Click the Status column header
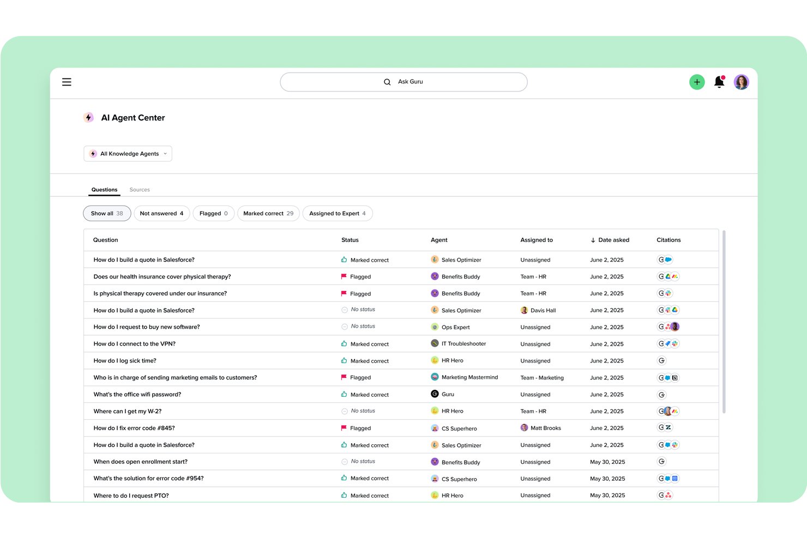Screen dimensions: 807x538 [x=350, y=240]
